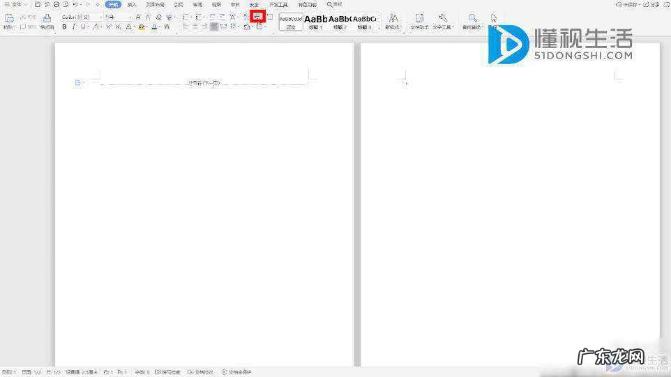Click the phonetic guide (文) icon
The height and width of the screenshot is (377, 671).
pyautogui.click(x=169, y=17)
